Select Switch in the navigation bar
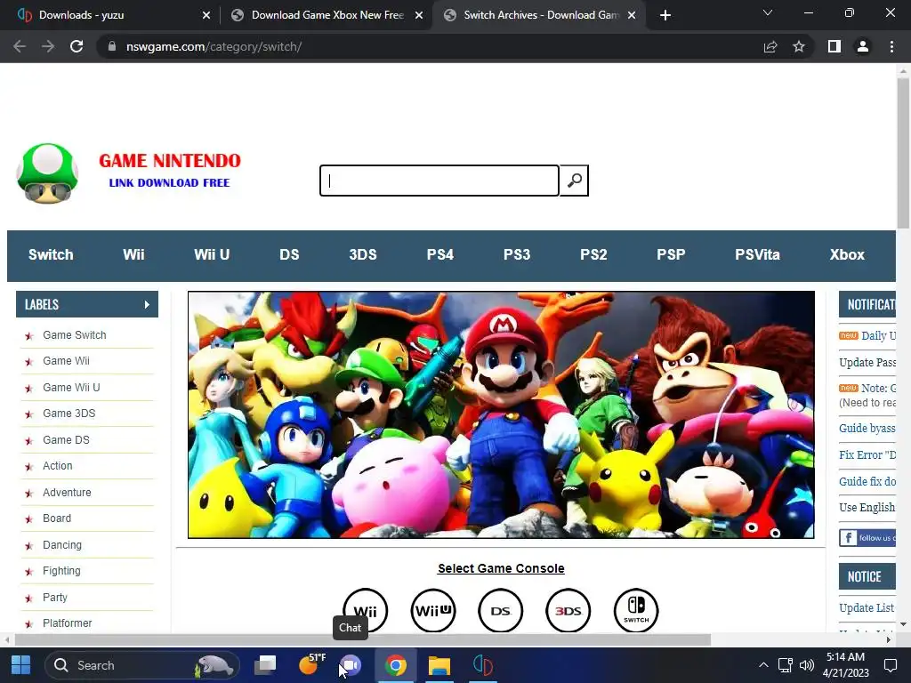This screenshot has width=911, height=683. 51,255
